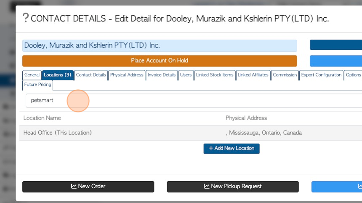Open the Physical Address tab
Viewport: 362px width, 203px height.
coord(127,75)
